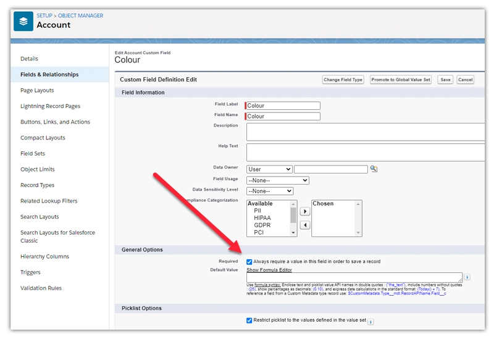Viewport: 494px width, 342px height.
Task: Click the remove arrow to move back to Available
Action: pos(304,225)
